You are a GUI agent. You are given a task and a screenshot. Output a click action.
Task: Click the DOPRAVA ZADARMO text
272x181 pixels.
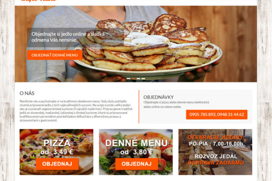point(216,163)
